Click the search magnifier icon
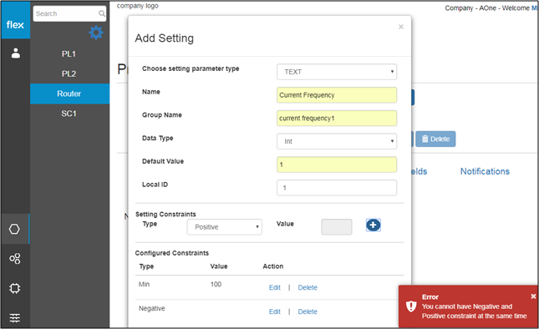 (x=102, y=13)
